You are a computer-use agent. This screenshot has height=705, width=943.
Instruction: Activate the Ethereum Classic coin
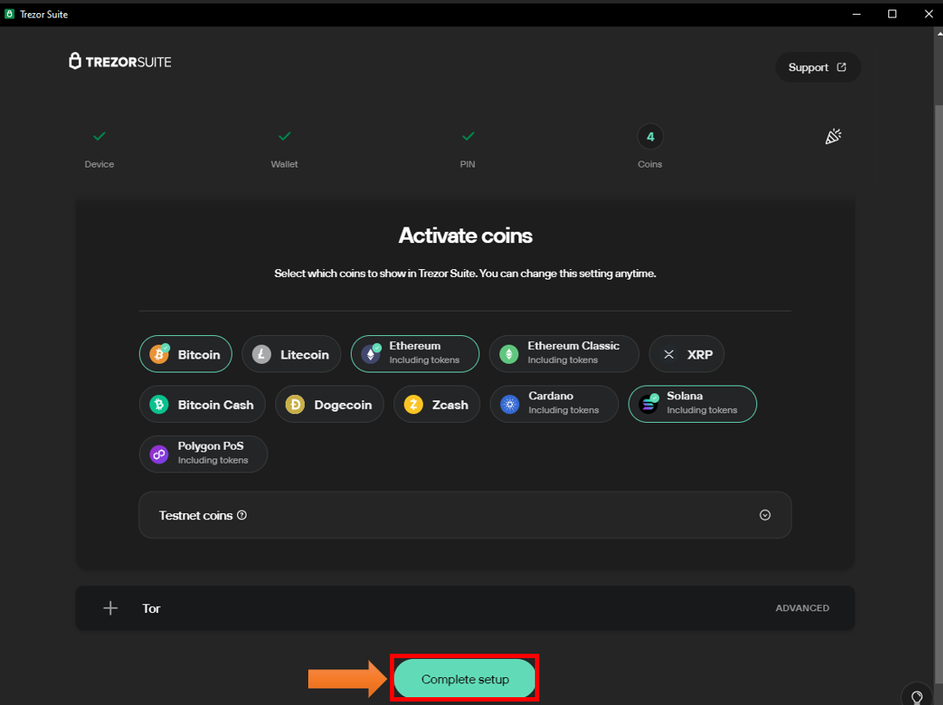point(564,353)
